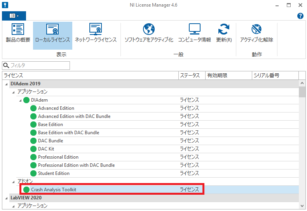Collapse the DIAdem 2019 group
The height and width of the screenshot is (211, 307).
[x=6, y=84]
